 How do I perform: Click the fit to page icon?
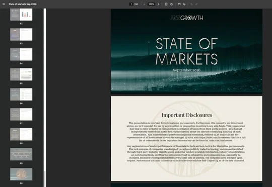point(166,4)
